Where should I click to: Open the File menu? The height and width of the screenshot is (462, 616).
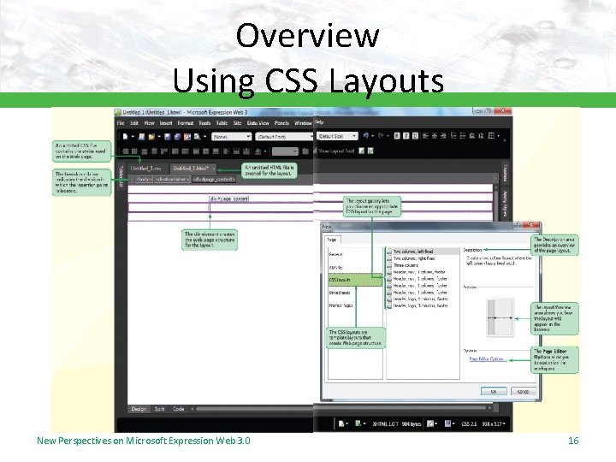pyautogui.click(x=121, y=123)
